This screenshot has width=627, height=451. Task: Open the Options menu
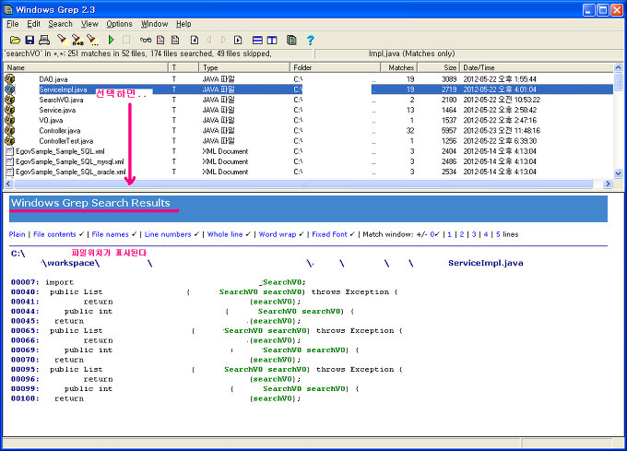click(x=119, y=24)
